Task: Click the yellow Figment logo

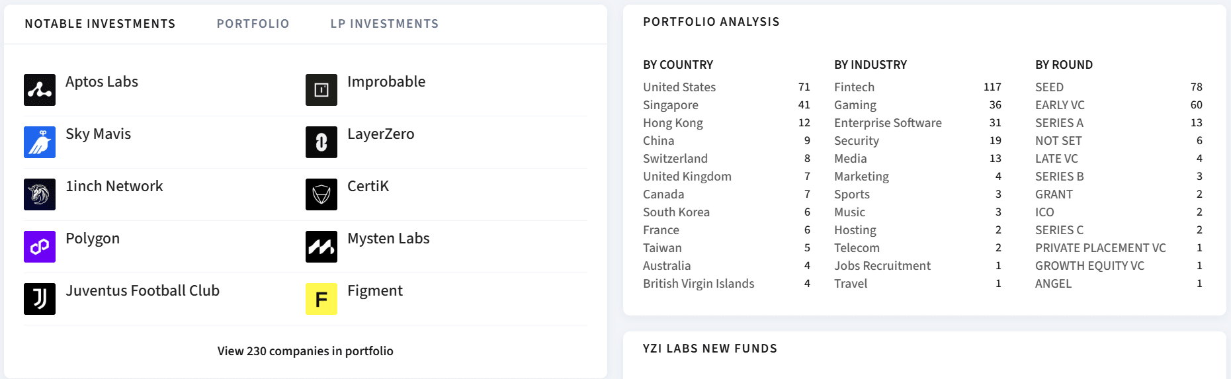Action: [321, 299]
